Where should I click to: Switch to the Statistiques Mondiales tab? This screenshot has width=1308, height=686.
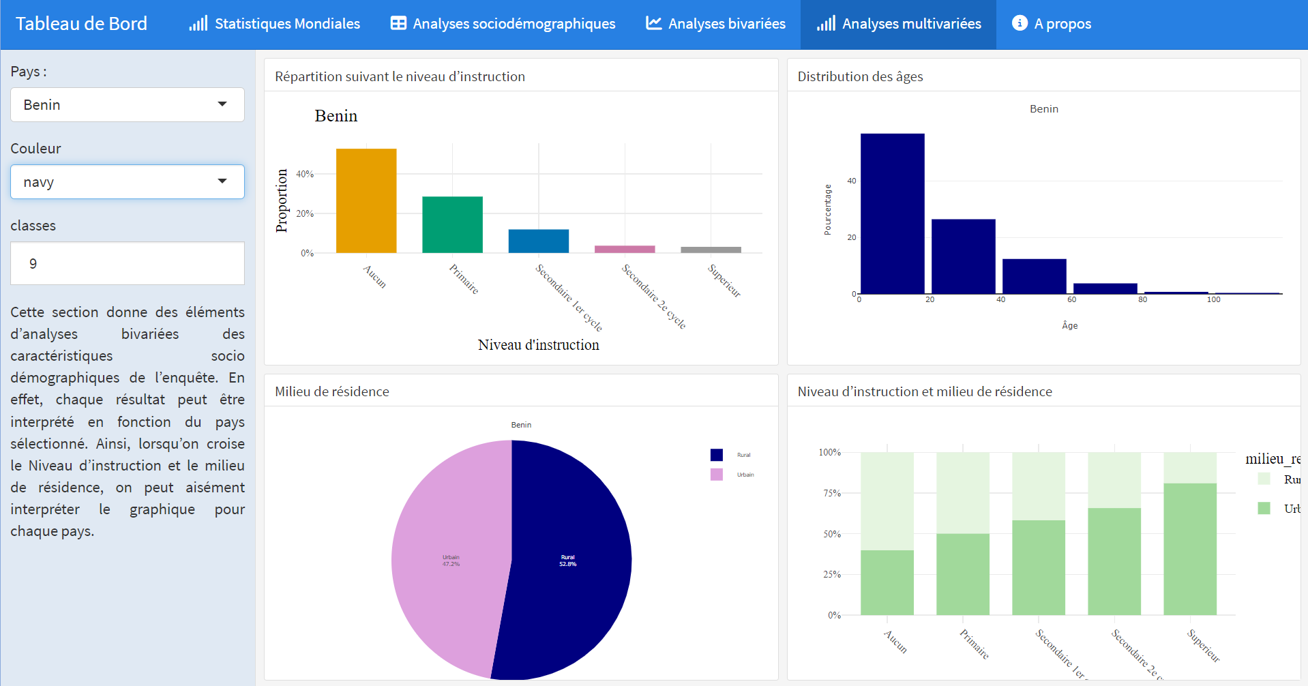pos(287,24)
